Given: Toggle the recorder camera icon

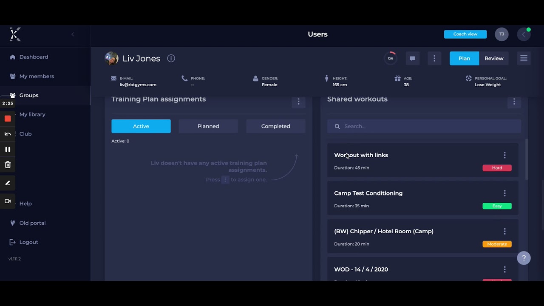Looking at the screenshot, I should (x=8, y=201).
